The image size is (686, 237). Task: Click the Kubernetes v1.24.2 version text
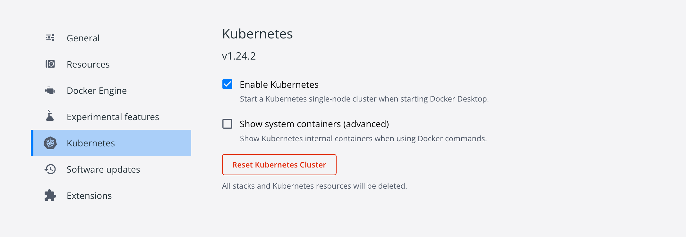tap(239, 56)
